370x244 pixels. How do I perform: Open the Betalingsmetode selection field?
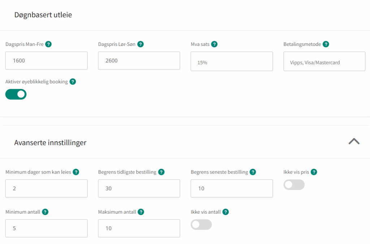324,61
